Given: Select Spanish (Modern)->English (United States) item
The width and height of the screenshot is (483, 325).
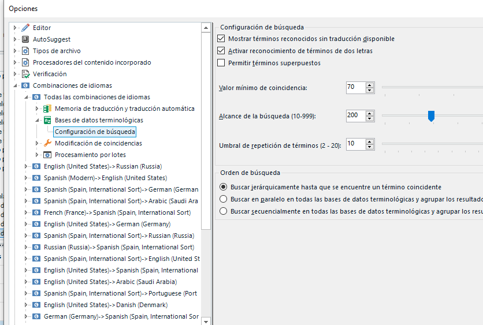Looking at the screenshot, I should click(x=105, y=178).
